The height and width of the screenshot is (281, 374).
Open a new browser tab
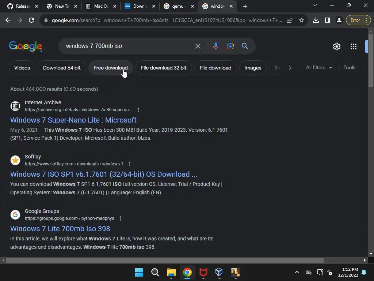245,6
